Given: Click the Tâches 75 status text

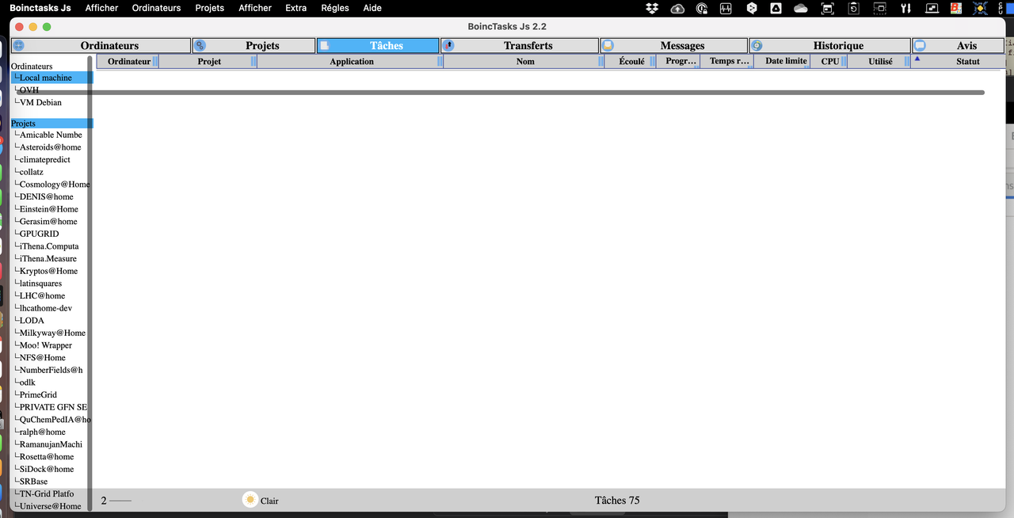Looking at the screenshot, I should (x=617, y=500).
